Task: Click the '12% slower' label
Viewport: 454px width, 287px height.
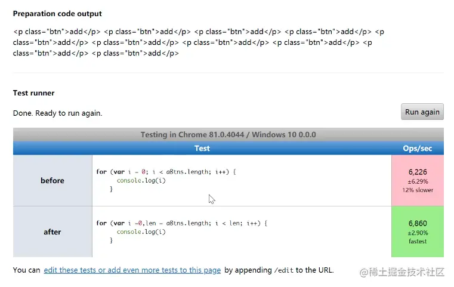Action: [x=418, y=190]
